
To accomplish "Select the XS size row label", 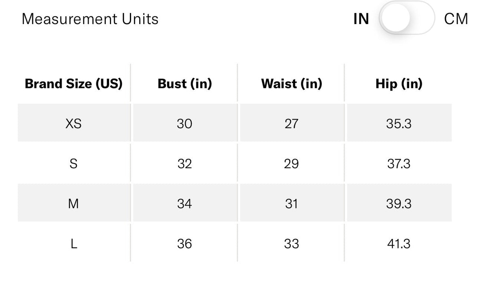I will [73, 124].
